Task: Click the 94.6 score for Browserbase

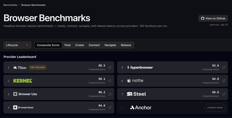Action: 102,106
